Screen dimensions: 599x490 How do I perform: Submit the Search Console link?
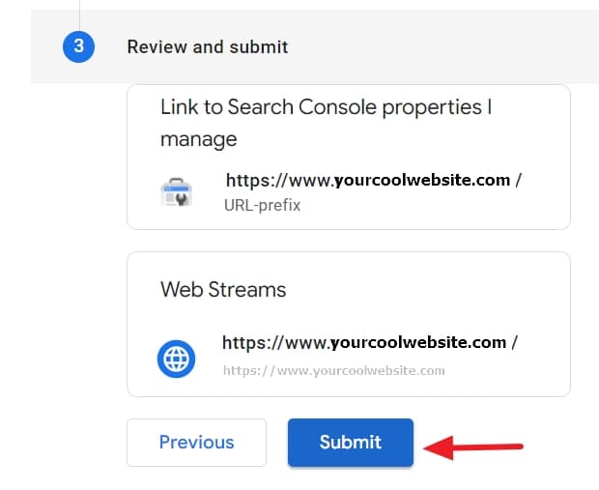[x=351, y=443]
